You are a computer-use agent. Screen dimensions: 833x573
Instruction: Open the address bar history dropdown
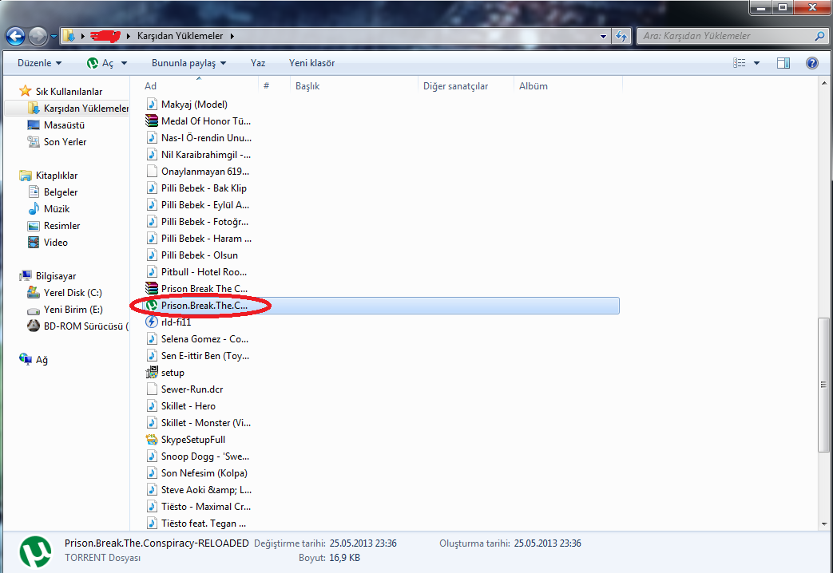pyautogui.click(x=604, y=36)
